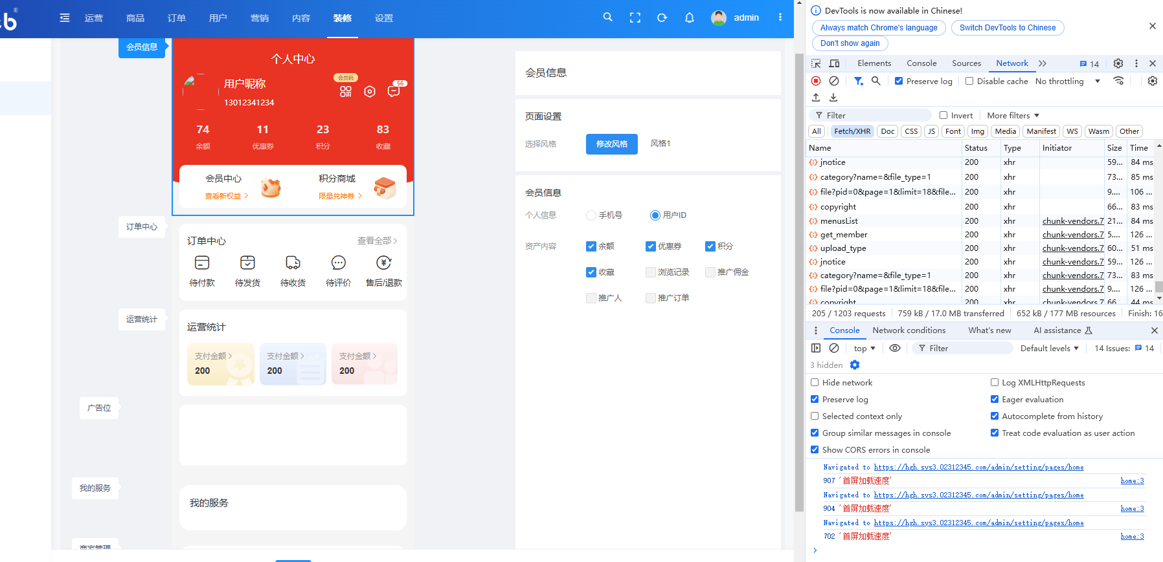Check the 推广佣金 checkbox

click(x=710, y=272)
